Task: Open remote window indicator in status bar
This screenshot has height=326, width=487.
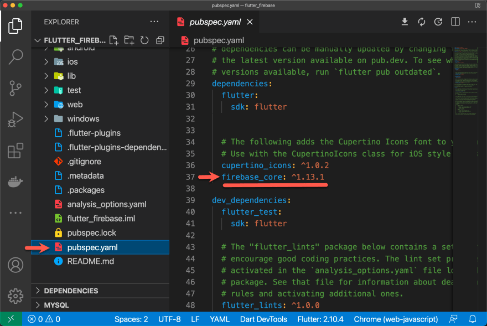Action: pyautogui.click(x=11, y=319)
